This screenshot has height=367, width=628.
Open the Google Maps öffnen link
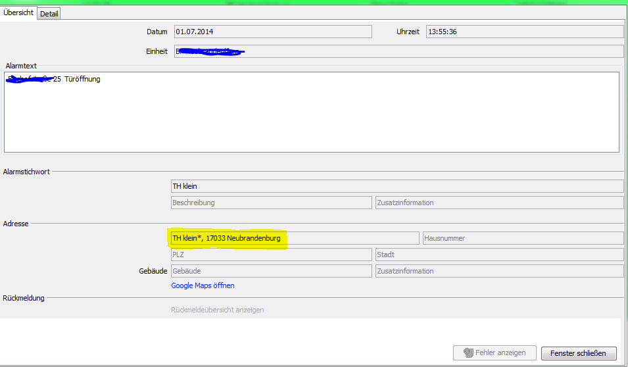(203, 285)
